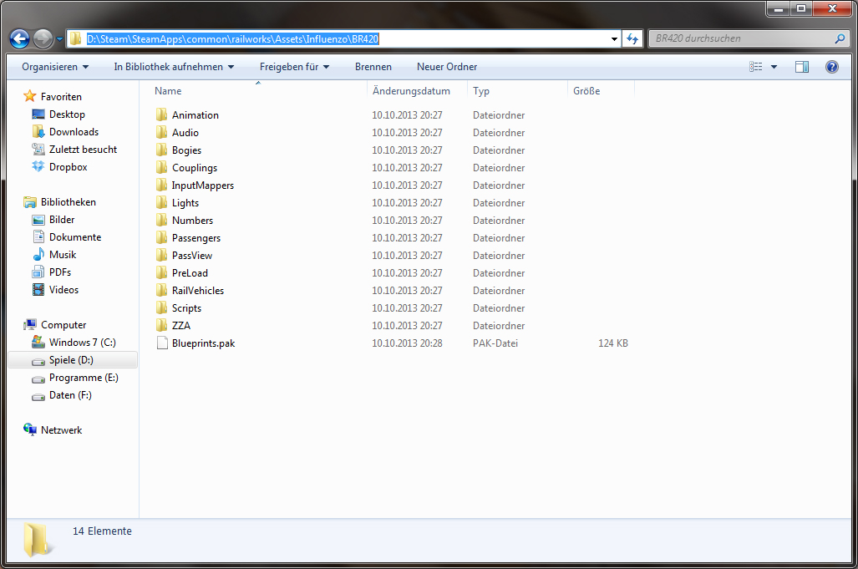Click the BR420 durchsuchen search box
The height and width of the screenshot is (569, 858).
(749, 38)
